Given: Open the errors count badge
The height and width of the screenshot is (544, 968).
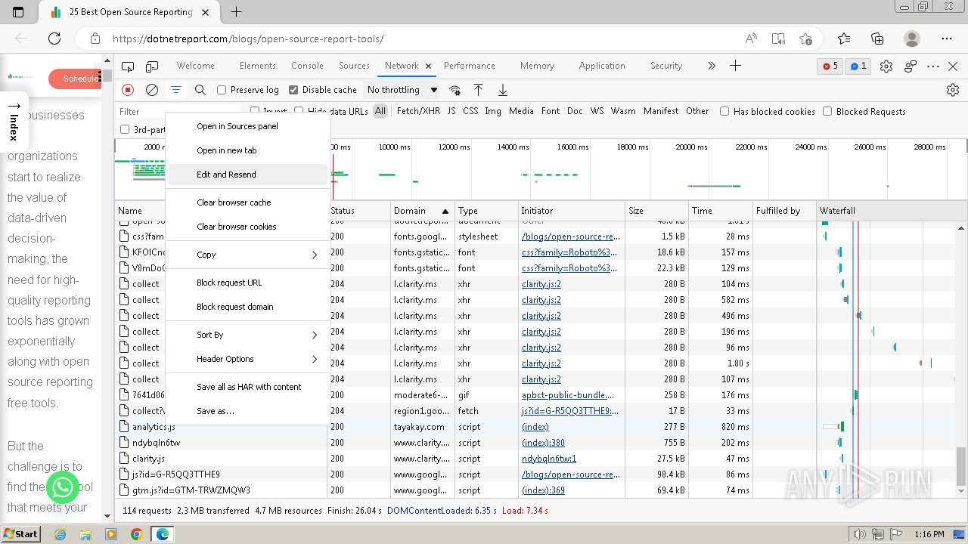Looking at the screenshot, I should 830,66.
